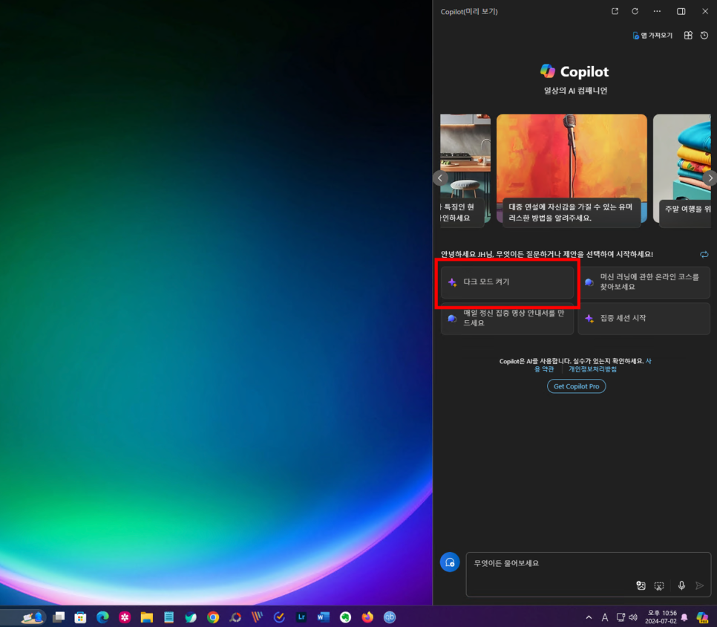Image resolution: width=717 pixels, height=627 pixels.
Task: Open Task View on the taskbar
Action: [x=59, y=617]
